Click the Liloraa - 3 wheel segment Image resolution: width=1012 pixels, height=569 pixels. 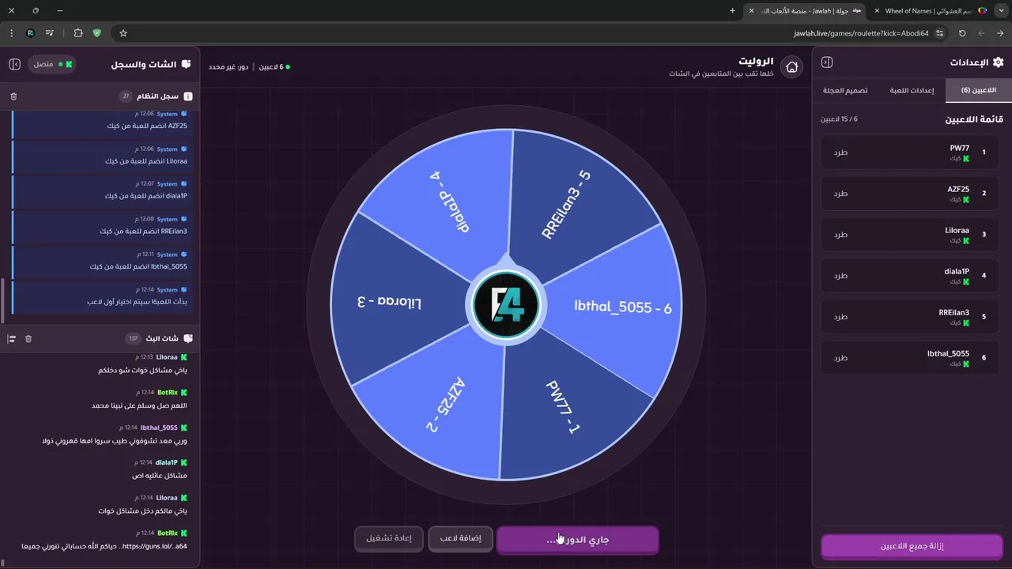tap(389, 303)
